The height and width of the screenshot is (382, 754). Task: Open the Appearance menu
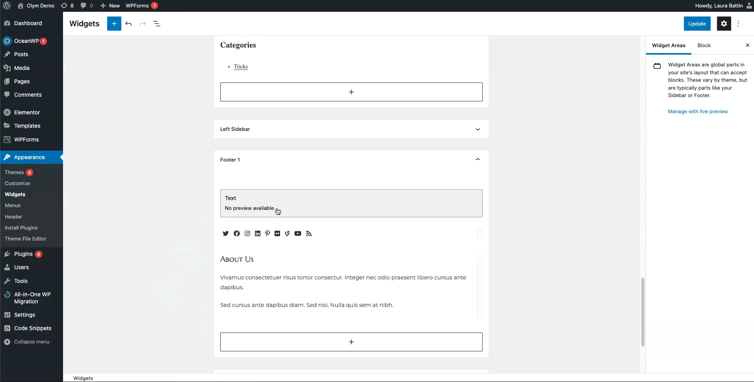tap(32, 157)
